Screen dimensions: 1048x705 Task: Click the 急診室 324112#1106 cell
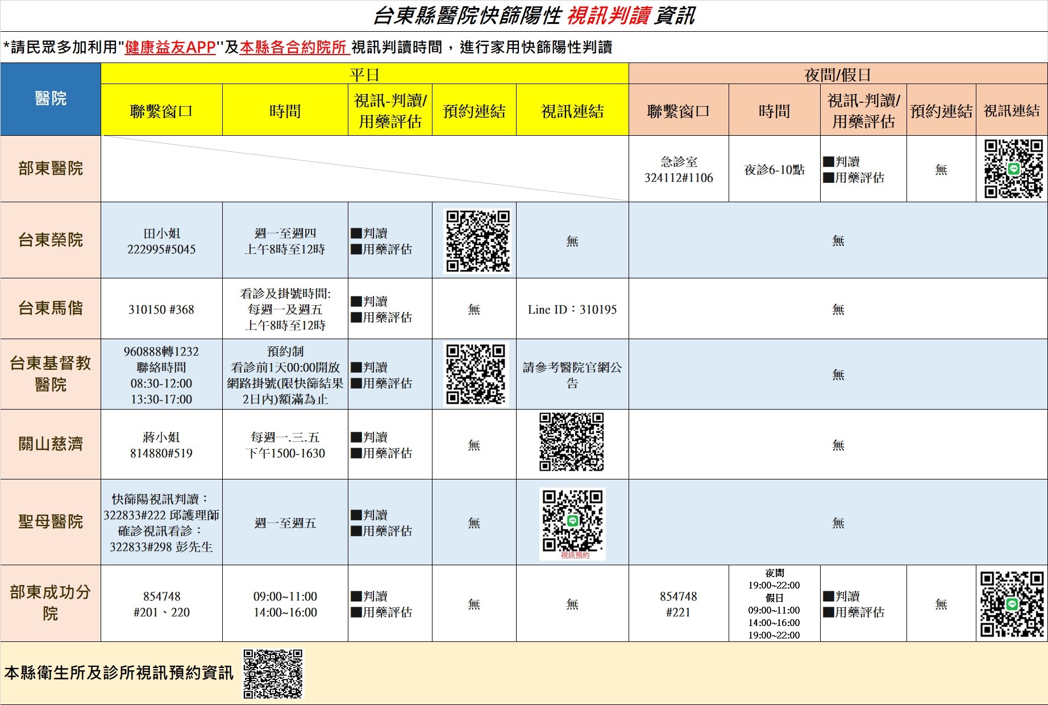pos(679,169)
